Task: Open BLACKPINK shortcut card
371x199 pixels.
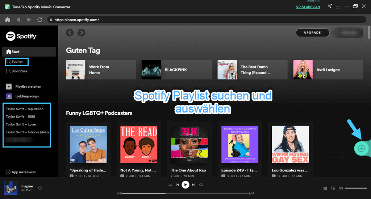Action: click(176, 70)
